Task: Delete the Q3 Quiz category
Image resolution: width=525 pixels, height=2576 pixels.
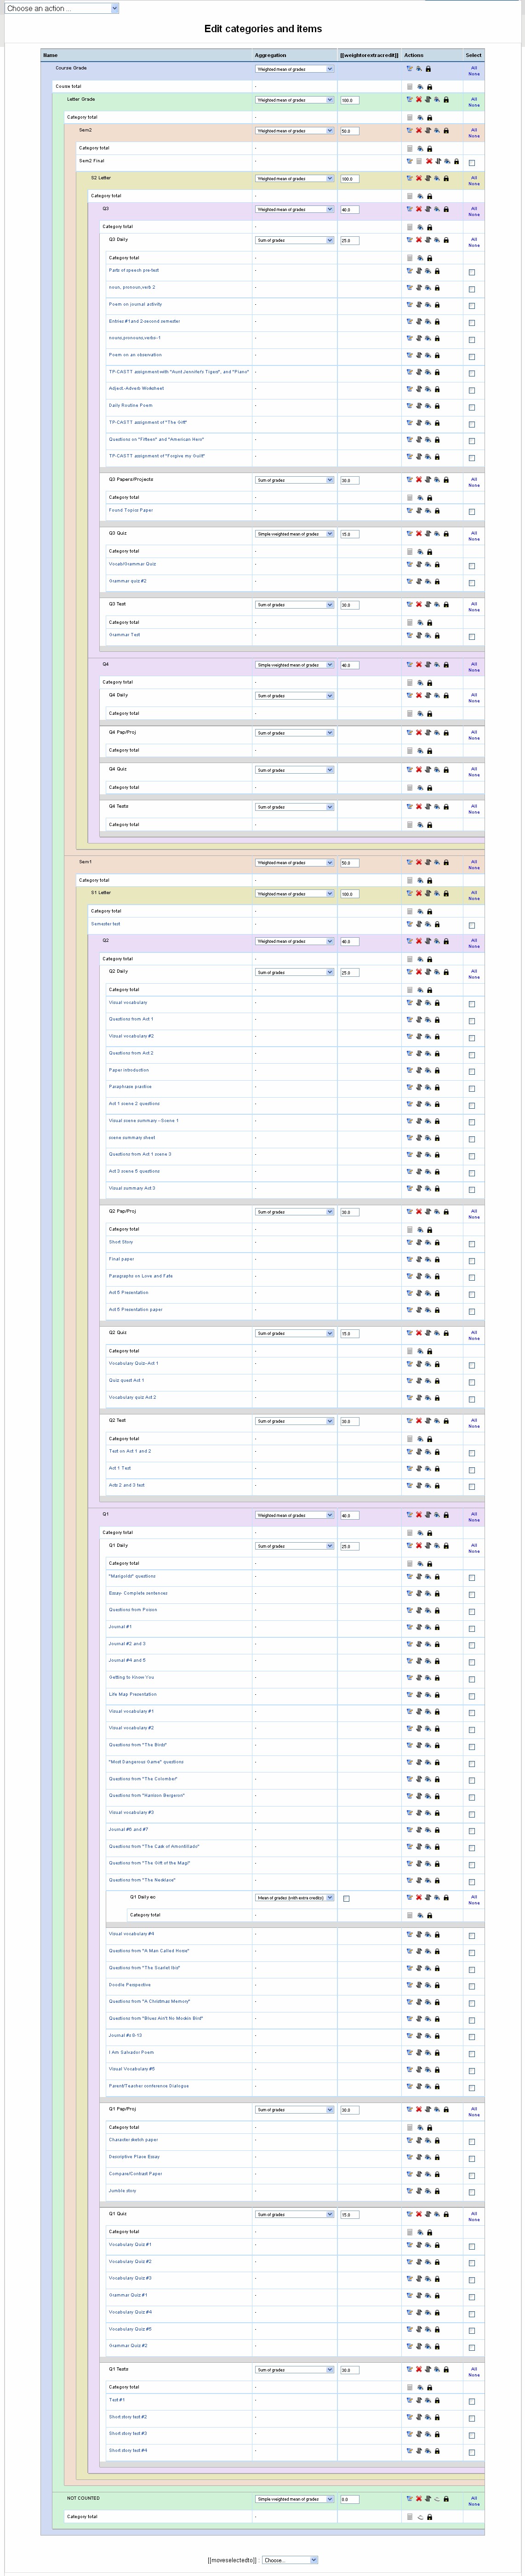Action: pyautogui.click(x=419, y=534)
